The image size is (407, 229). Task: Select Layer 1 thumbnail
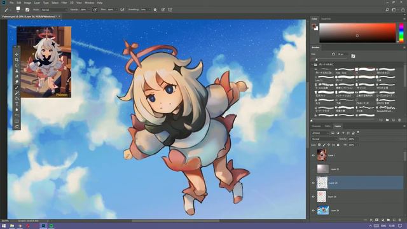tap(322, 155)
